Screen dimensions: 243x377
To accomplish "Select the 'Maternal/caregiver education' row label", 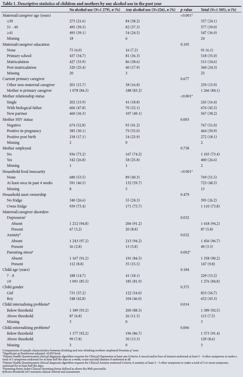I will pos(26,44).
